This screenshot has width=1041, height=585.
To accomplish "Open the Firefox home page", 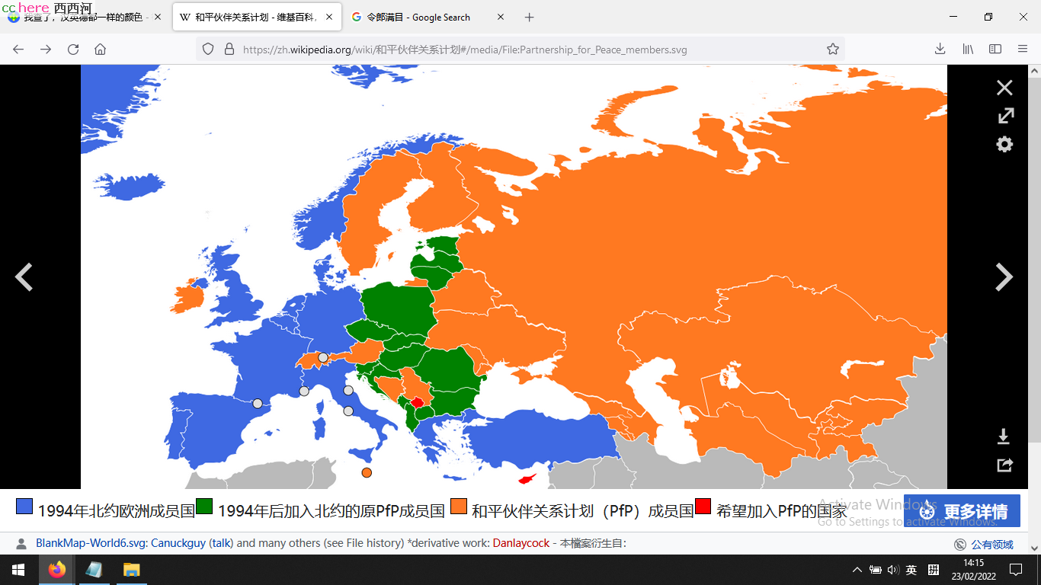I will [x=100, y=49].
